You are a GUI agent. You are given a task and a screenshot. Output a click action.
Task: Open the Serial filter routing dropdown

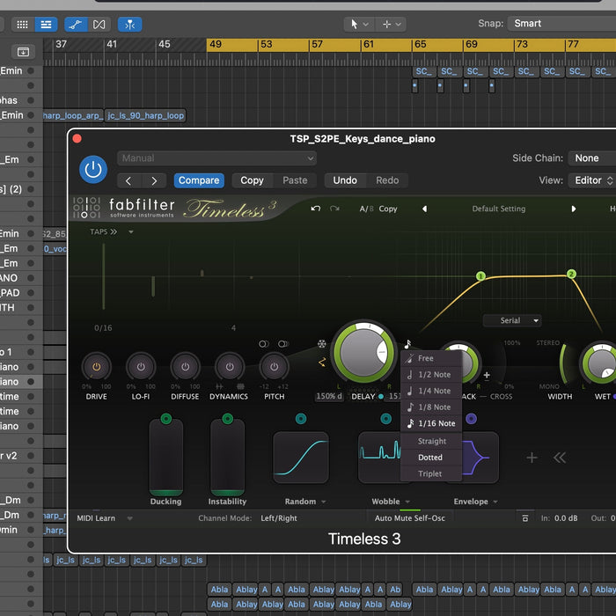pos(512,320)
